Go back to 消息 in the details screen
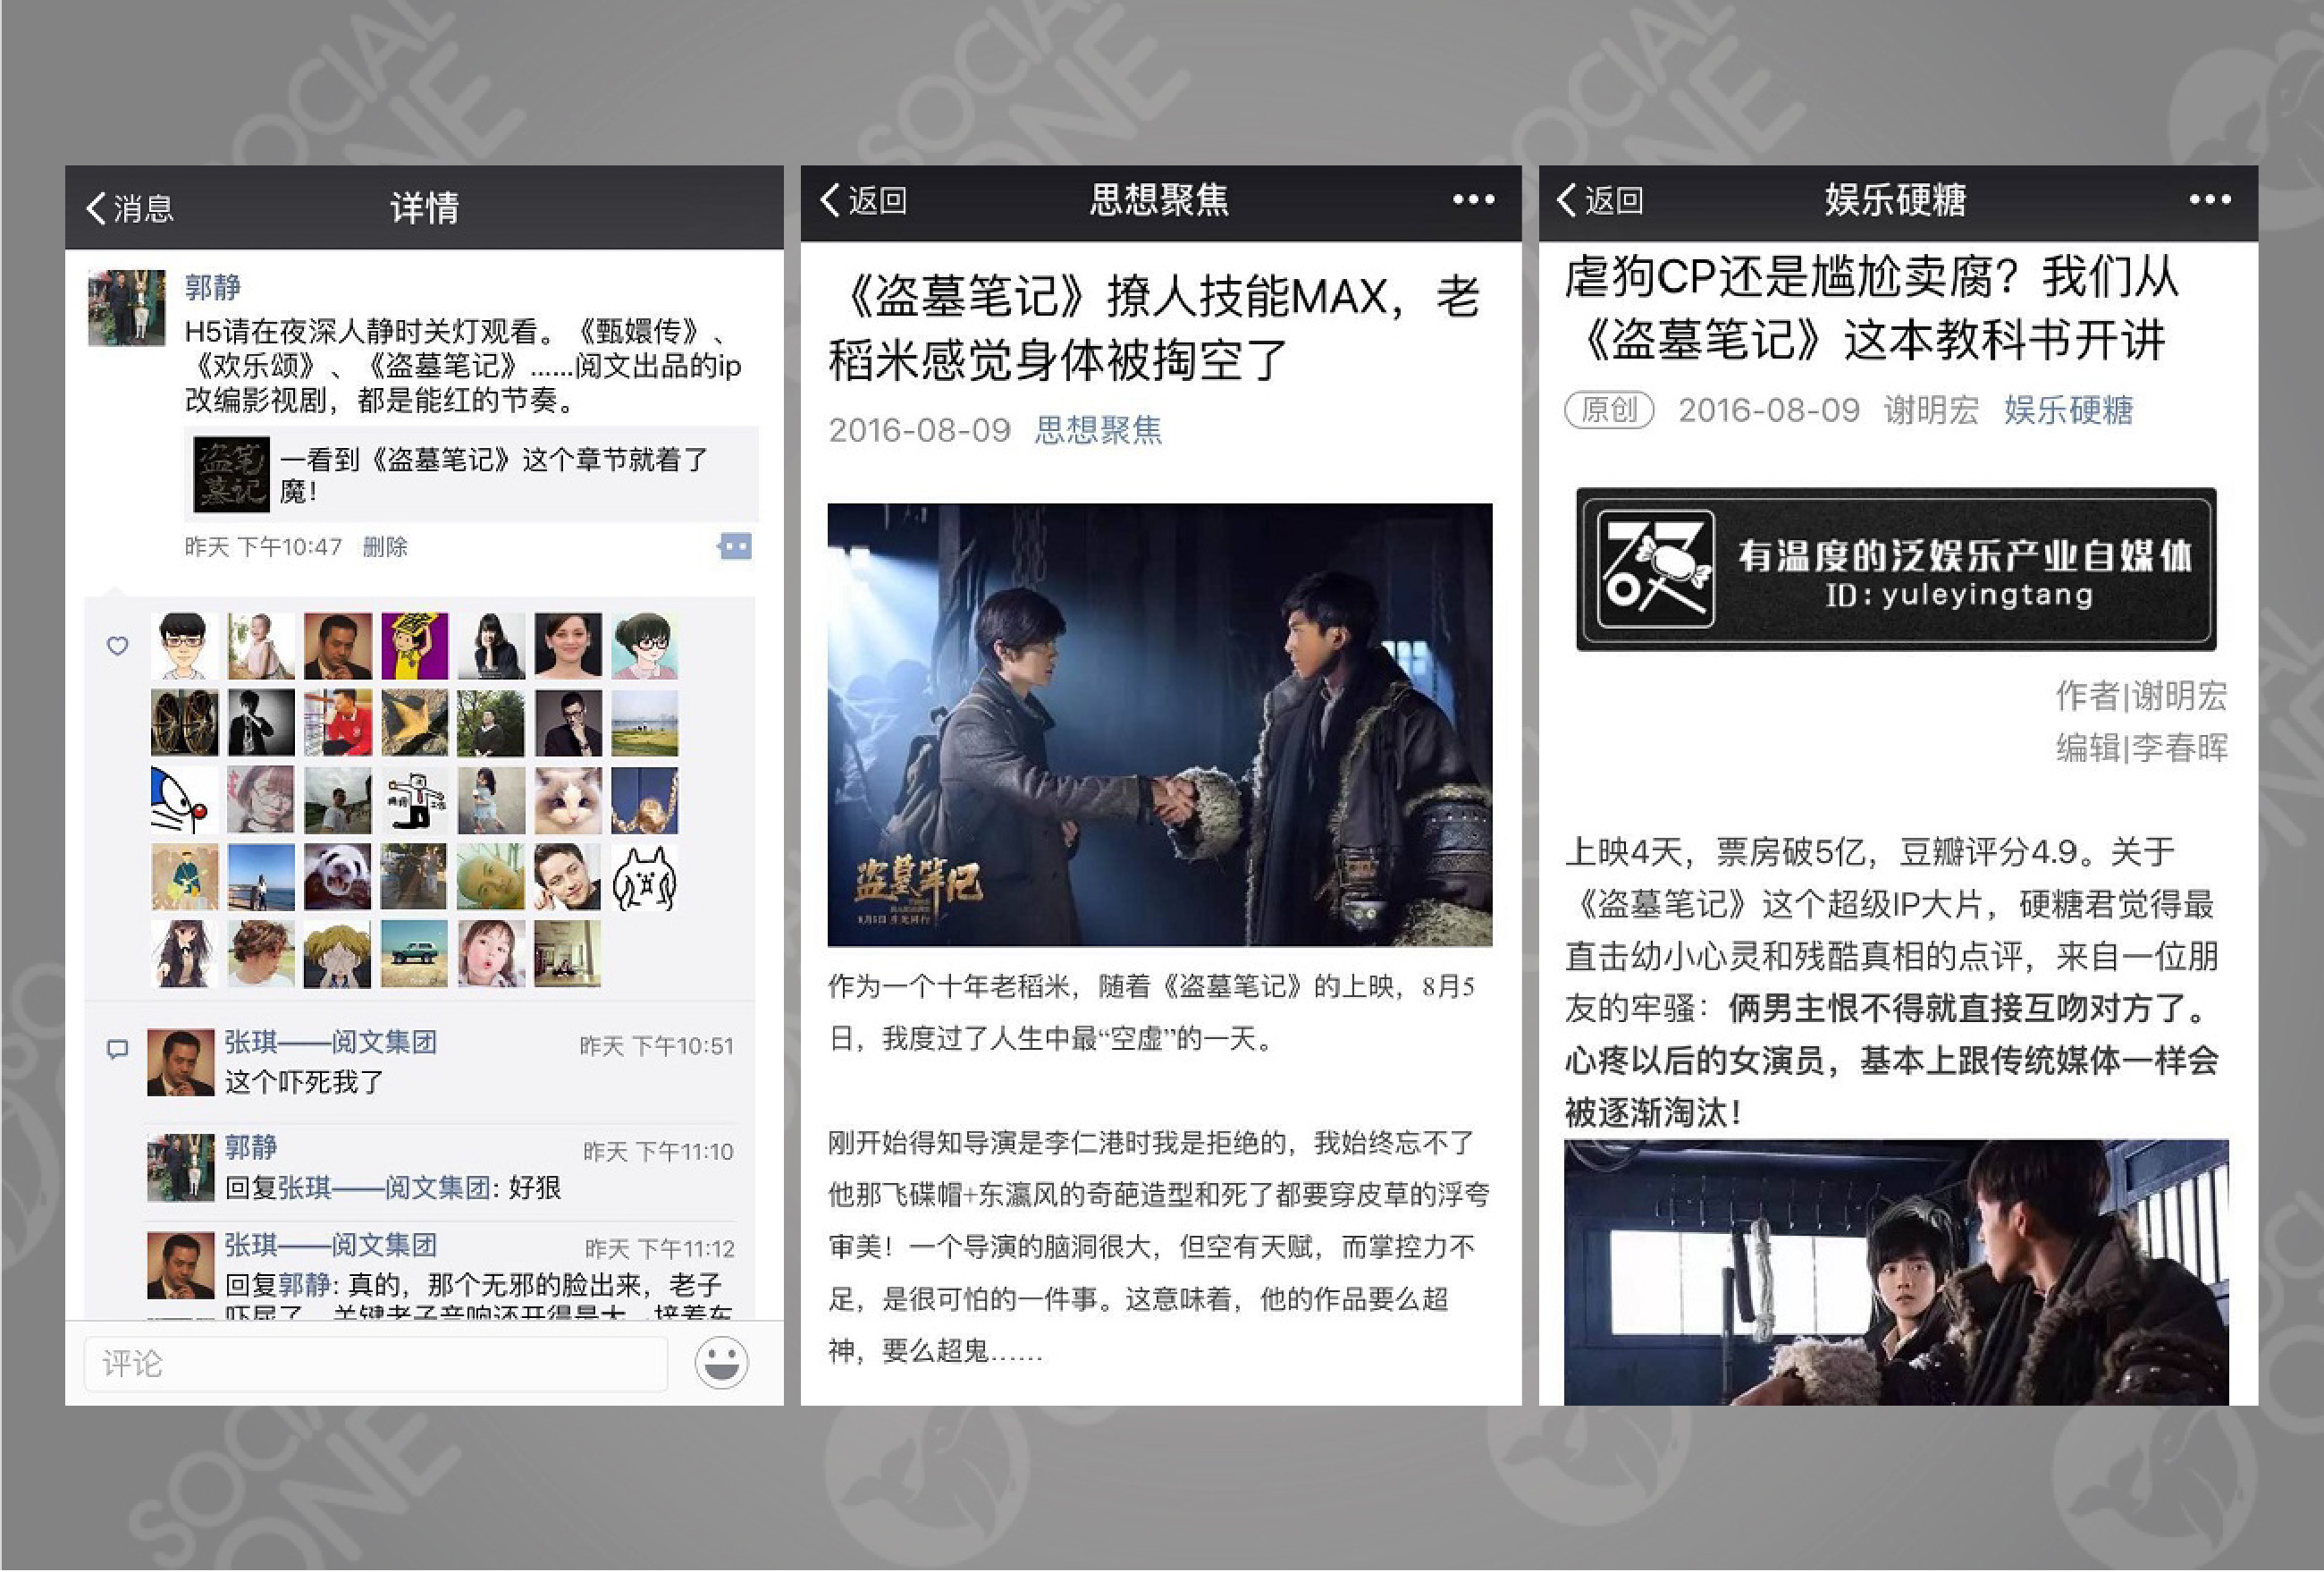 [x=130, y=208]
